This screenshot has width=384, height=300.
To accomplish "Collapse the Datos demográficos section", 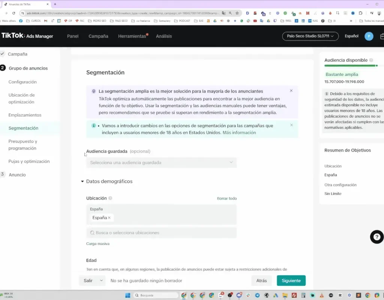I will pyautogui.click(x=82, y=181).
